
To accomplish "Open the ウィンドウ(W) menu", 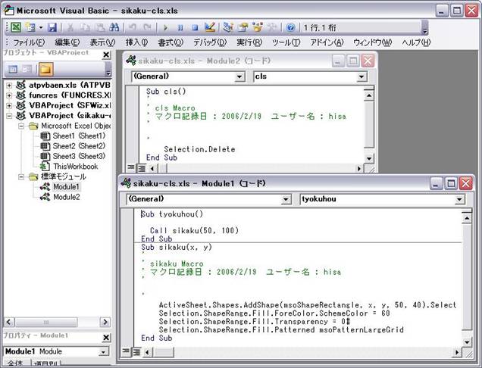I will tap(372, 42).
